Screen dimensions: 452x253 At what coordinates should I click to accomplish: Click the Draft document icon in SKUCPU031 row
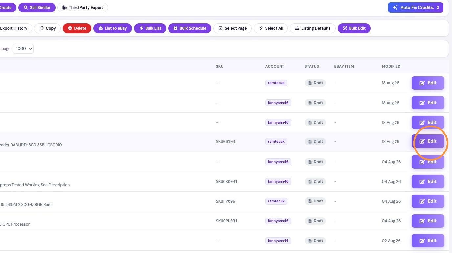pyautogui.click(x=310, y=221)
